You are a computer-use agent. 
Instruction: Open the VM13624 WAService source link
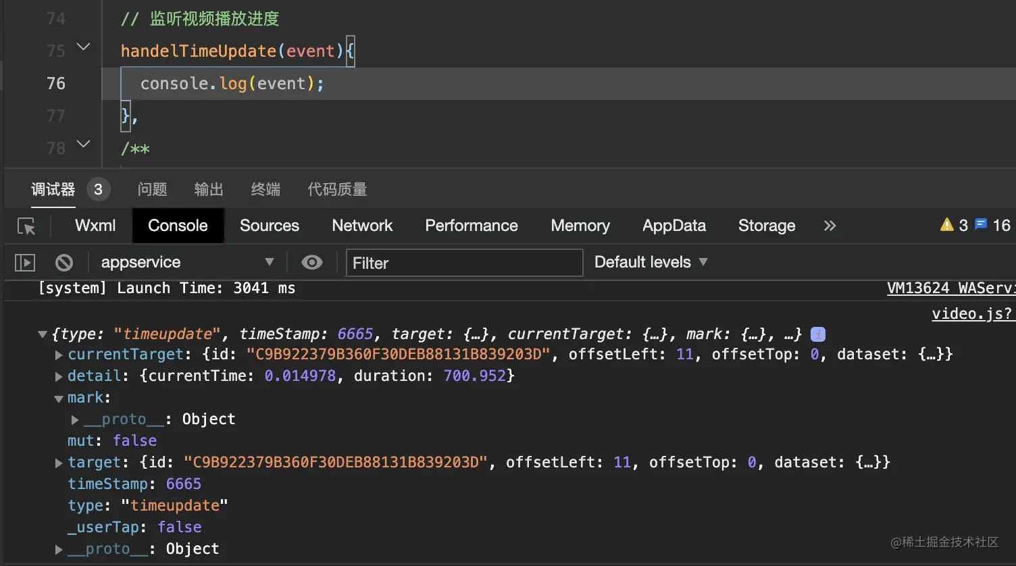tap(950, 288)
